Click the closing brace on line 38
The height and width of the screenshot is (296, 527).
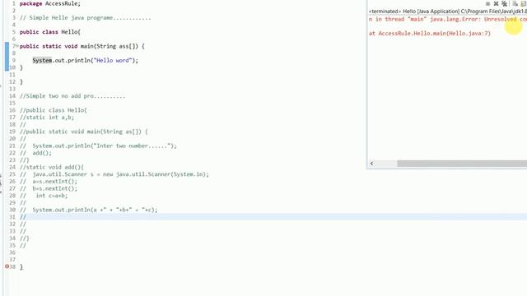click(x=21, y=266)
